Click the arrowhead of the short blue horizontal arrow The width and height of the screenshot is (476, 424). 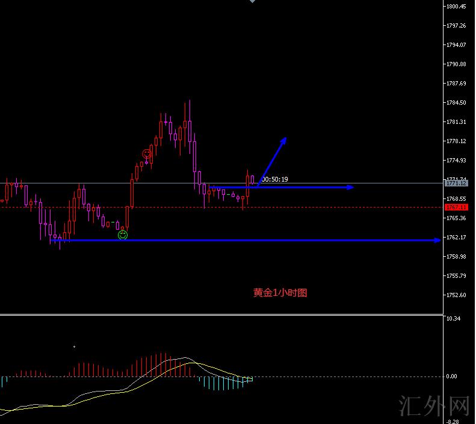coord(350,188)
